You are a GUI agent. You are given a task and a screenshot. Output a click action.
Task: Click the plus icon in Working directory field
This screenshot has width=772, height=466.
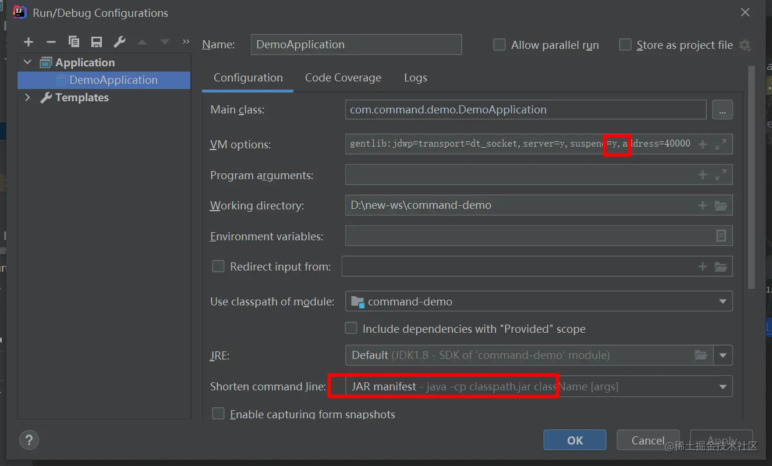(703, 205)
